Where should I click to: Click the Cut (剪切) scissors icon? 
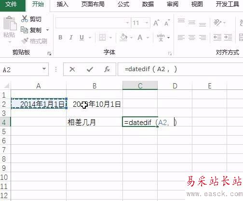25,19
